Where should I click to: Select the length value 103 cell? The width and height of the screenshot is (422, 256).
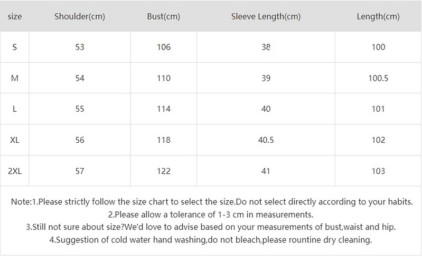tap(378, 171)
